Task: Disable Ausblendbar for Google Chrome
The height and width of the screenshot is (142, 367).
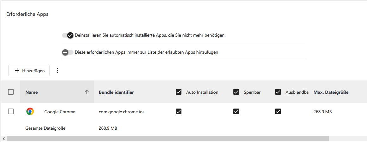Action: click(x=278, y=111)
